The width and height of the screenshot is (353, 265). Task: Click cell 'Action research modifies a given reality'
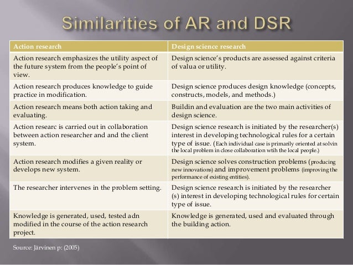click(x=89, y=169)
